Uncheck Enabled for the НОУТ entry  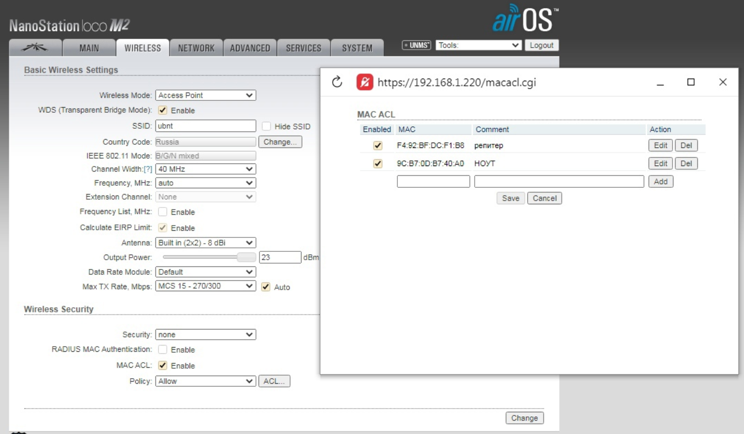click(x=378, y=163)
